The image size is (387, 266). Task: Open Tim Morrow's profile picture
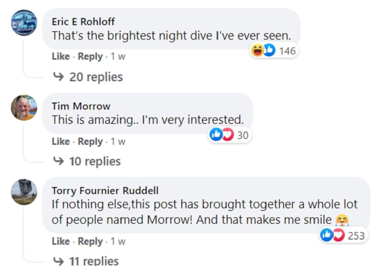(24, 108)
